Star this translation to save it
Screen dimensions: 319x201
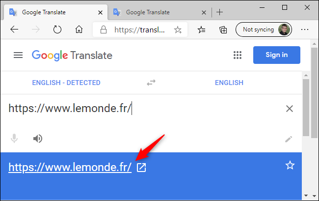[x=290, y=166]
